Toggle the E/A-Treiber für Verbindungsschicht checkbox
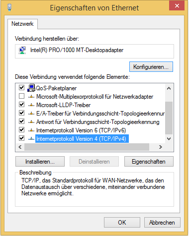The image size is (189, 236). 21,113
